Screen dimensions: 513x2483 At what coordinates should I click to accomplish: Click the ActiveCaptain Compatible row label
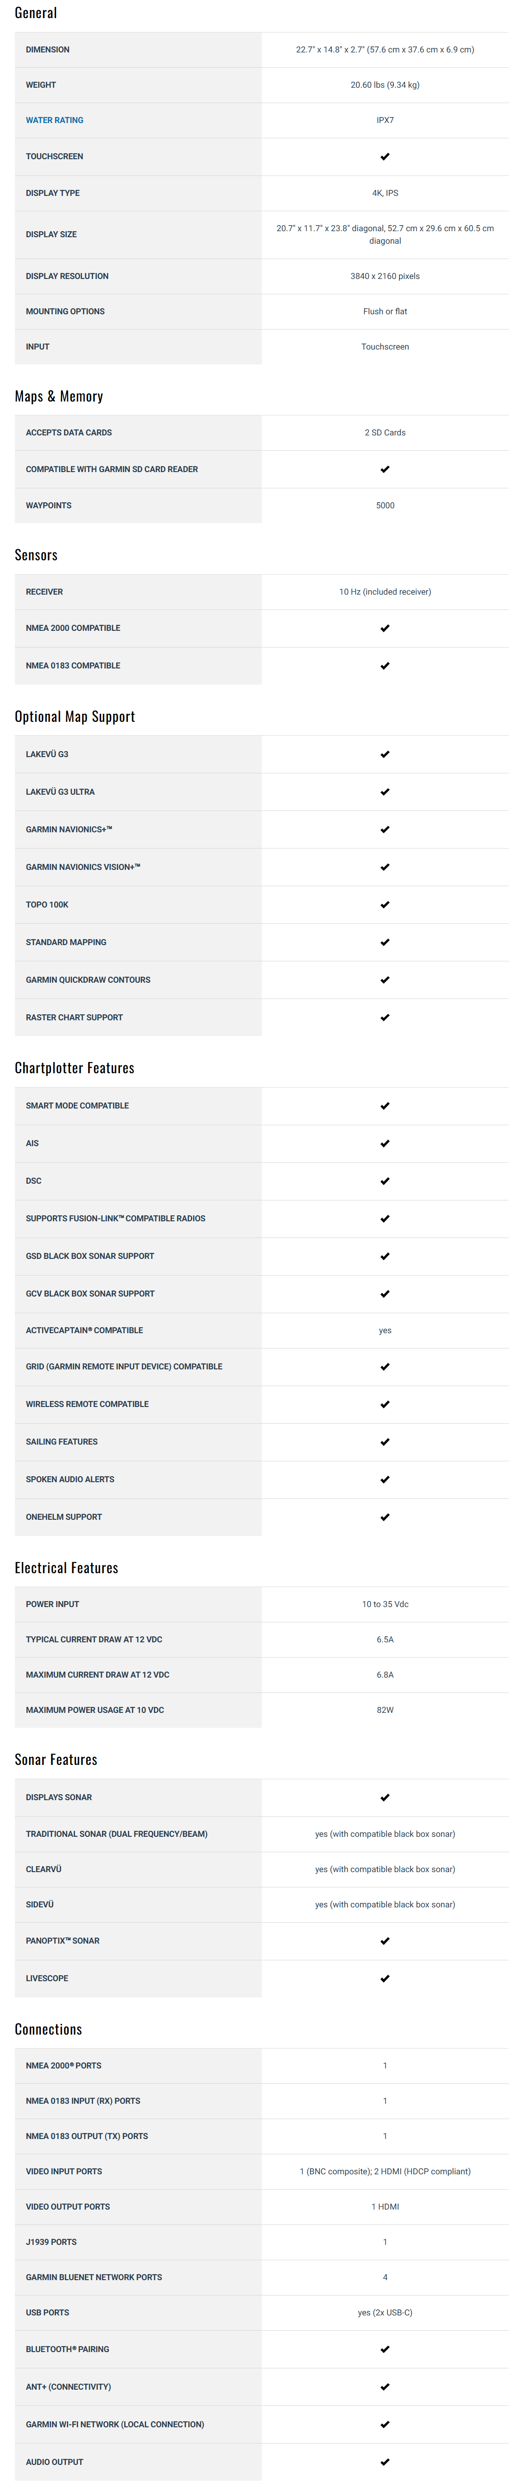84,1330
